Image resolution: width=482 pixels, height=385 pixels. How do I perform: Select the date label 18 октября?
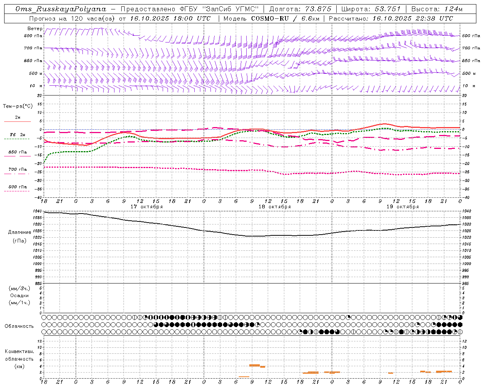point(275,207)
